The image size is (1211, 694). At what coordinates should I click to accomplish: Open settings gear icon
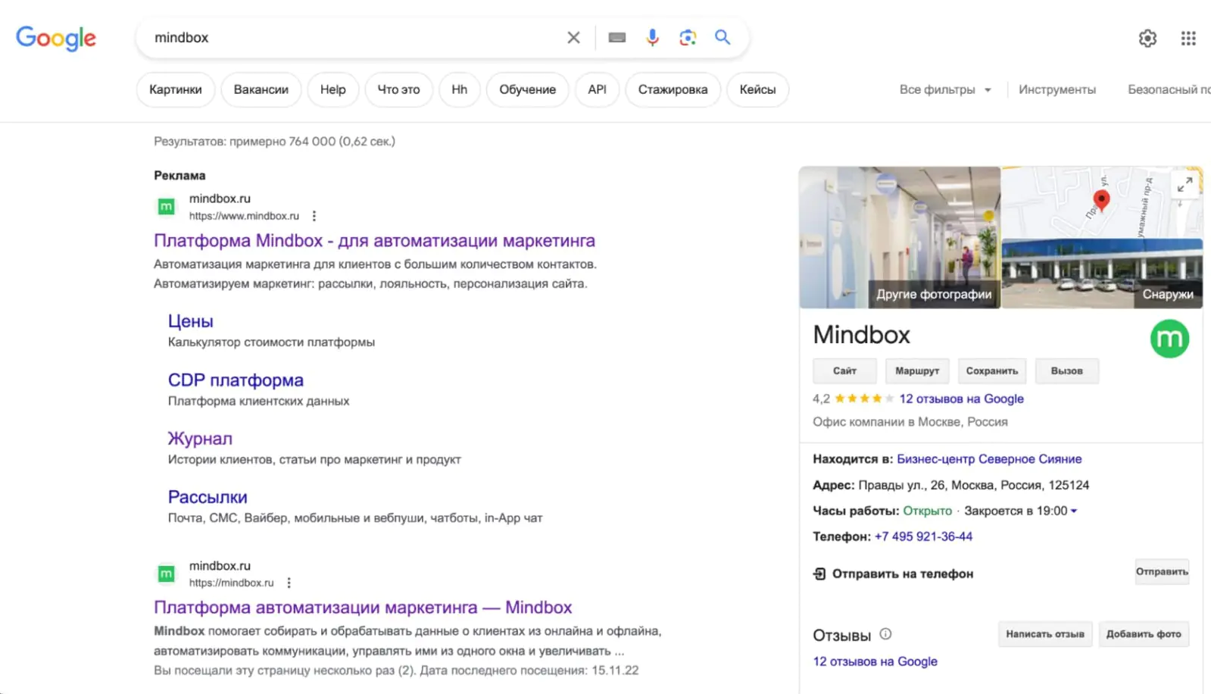pyautogui.click(x=1147, y=38)
